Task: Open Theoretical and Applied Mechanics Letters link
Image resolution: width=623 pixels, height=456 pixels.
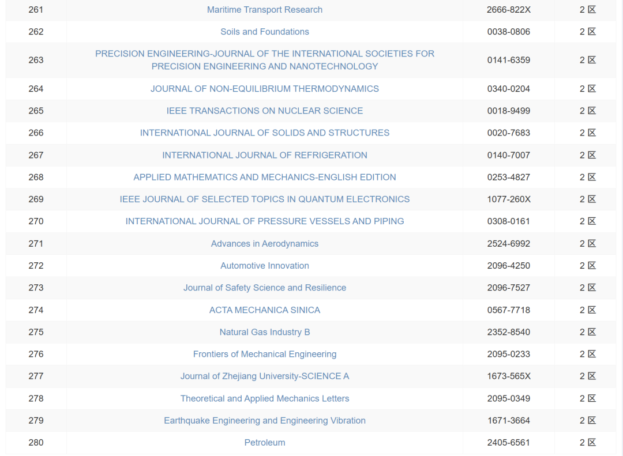Action: pos(265,398)
